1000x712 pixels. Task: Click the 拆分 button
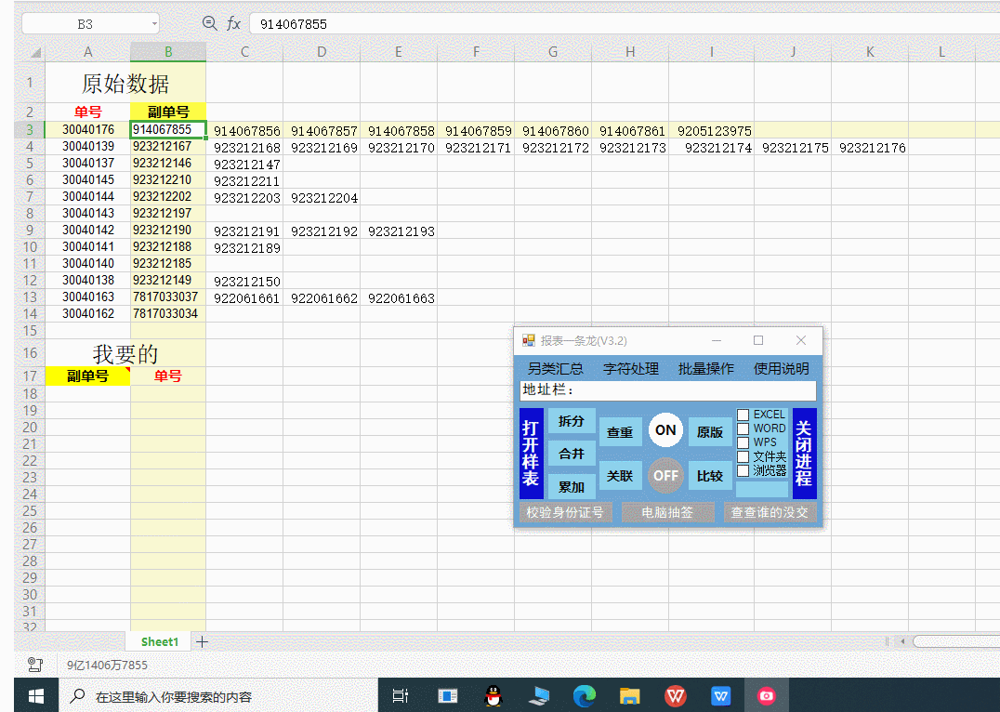572,421
